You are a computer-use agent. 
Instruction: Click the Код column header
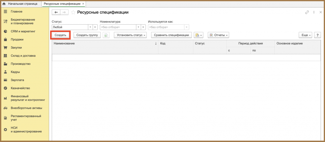tap(176, 47)
